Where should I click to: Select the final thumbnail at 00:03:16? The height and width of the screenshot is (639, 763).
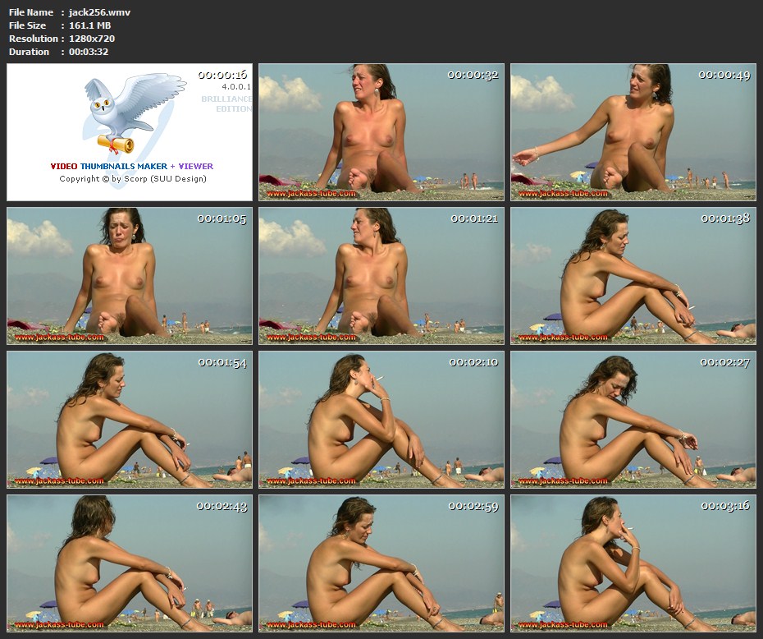[633, 563]
